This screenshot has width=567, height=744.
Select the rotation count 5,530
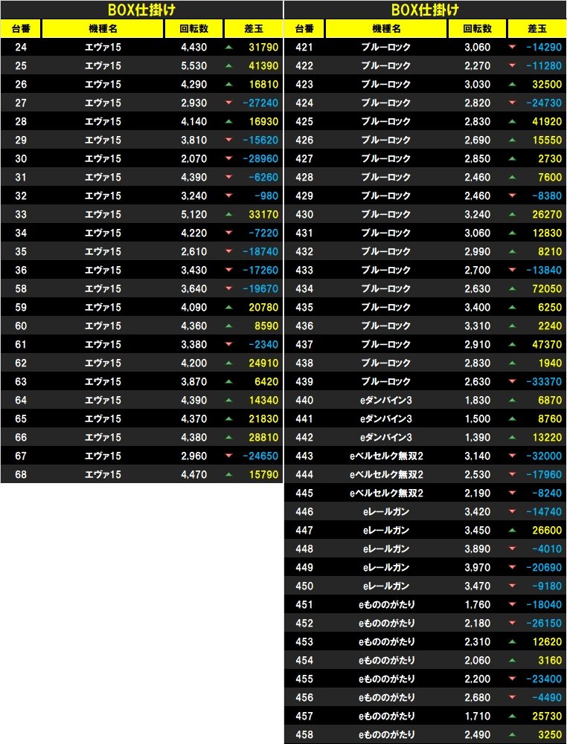(193, 66)
